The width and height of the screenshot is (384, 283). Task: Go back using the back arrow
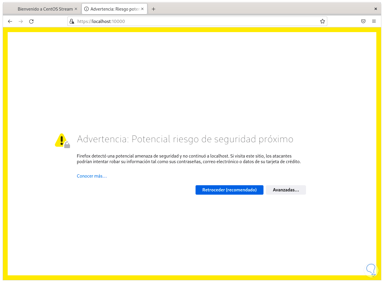click(x=10, y=21)
